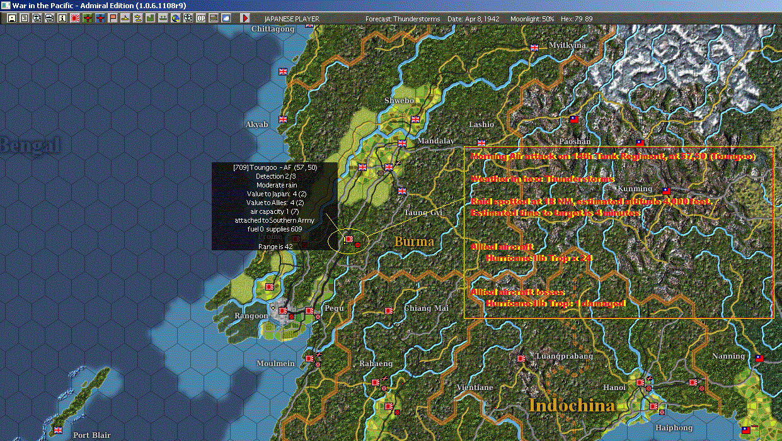This screenshot has height=441, width=782.
Task: Click the info 'i' toolbar icon
Action: (62, 18)
